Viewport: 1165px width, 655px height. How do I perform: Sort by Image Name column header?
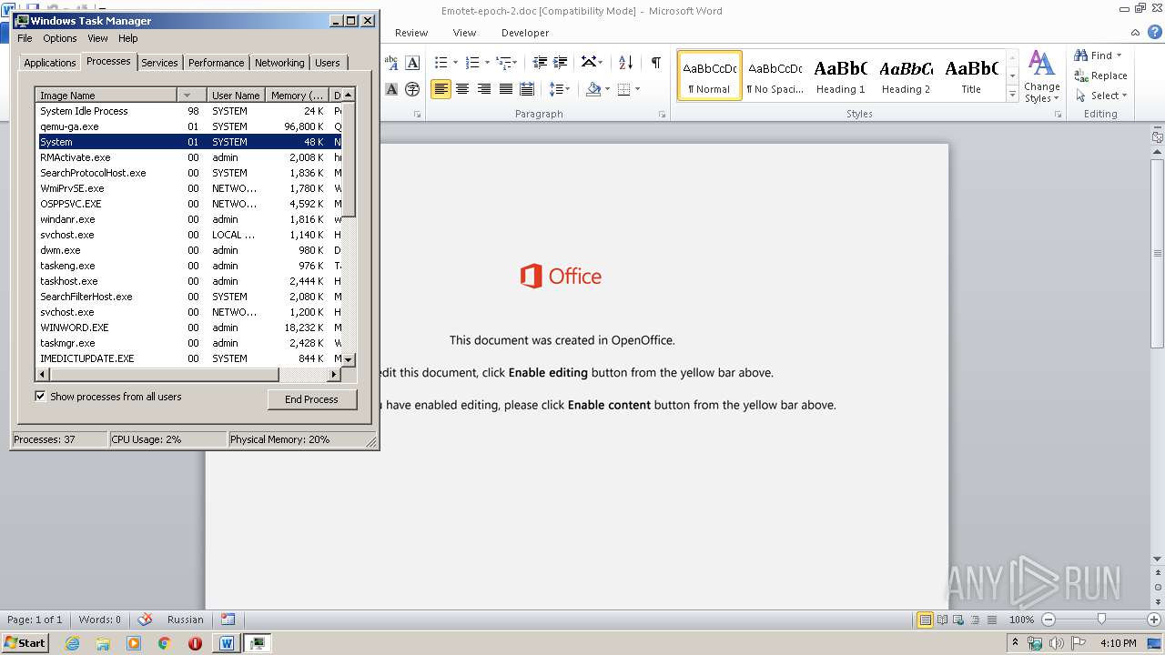pyautogui.click(x=107, y=96)
